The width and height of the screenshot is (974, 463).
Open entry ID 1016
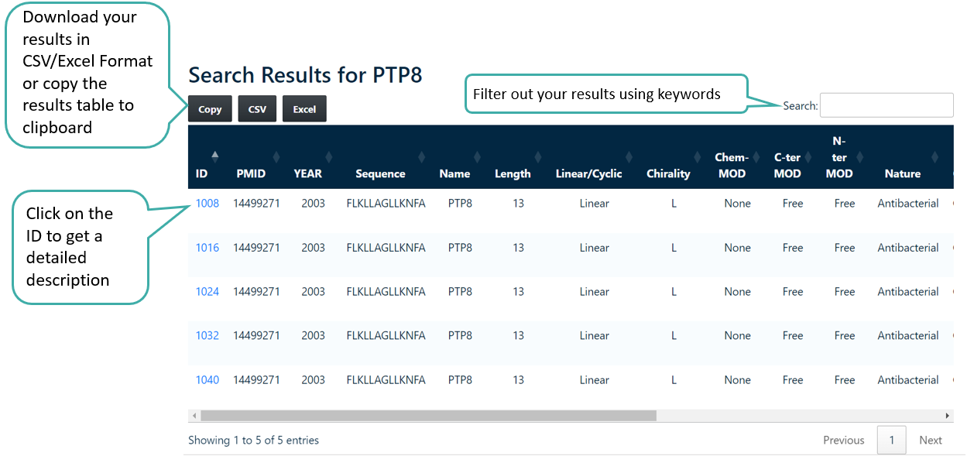click(207, 248)
